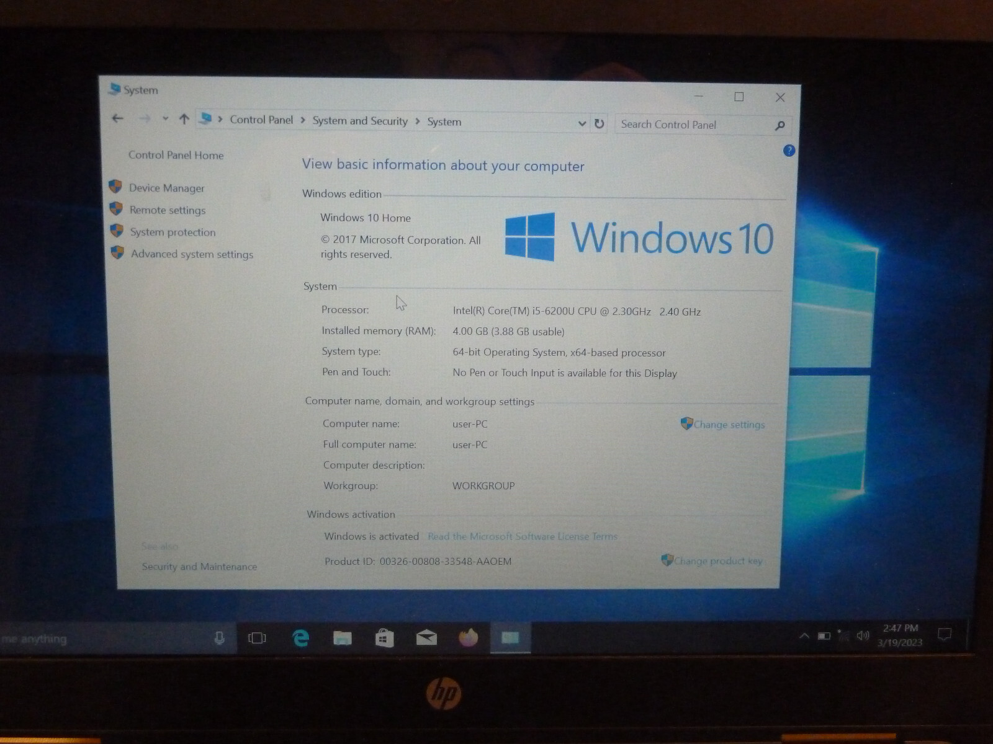Expand chevron after System and Security
This screenshot has height=744, width=993.
417,122
